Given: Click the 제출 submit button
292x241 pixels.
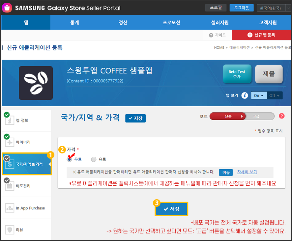Looking at the screenshot, I should (269, 74).
